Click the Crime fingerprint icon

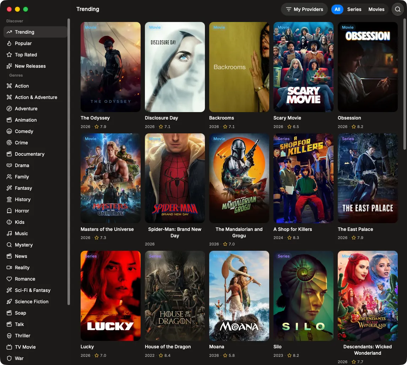9,143
